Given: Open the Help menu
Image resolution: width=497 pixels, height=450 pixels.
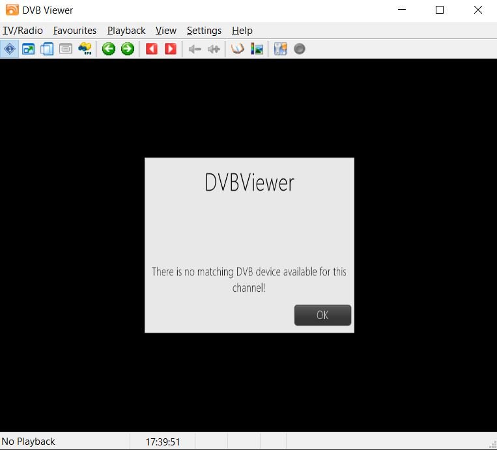Looking at the screenshot, I should [242, 31].
